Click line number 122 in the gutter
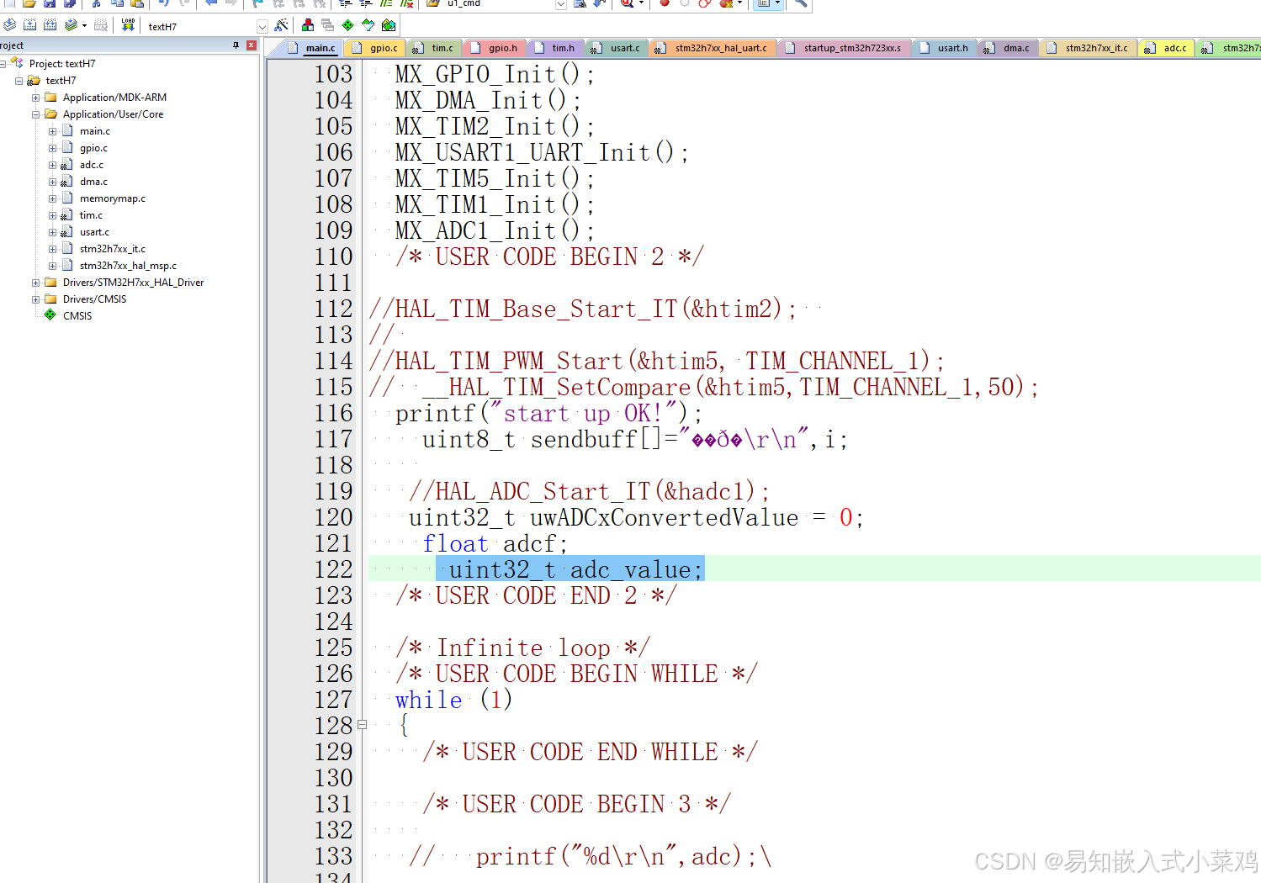This screenshot has width=1261, height=883. coord(333,569)
